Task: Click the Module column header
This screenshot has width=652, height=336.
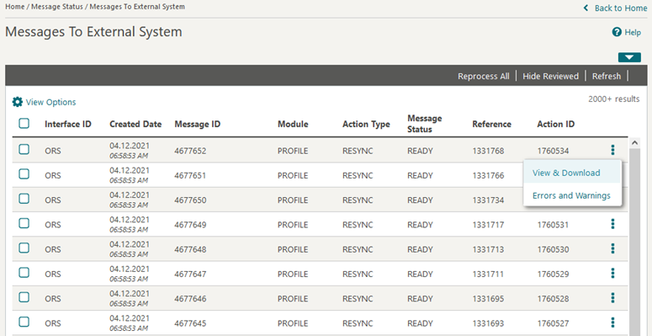Action: [293, 124]
